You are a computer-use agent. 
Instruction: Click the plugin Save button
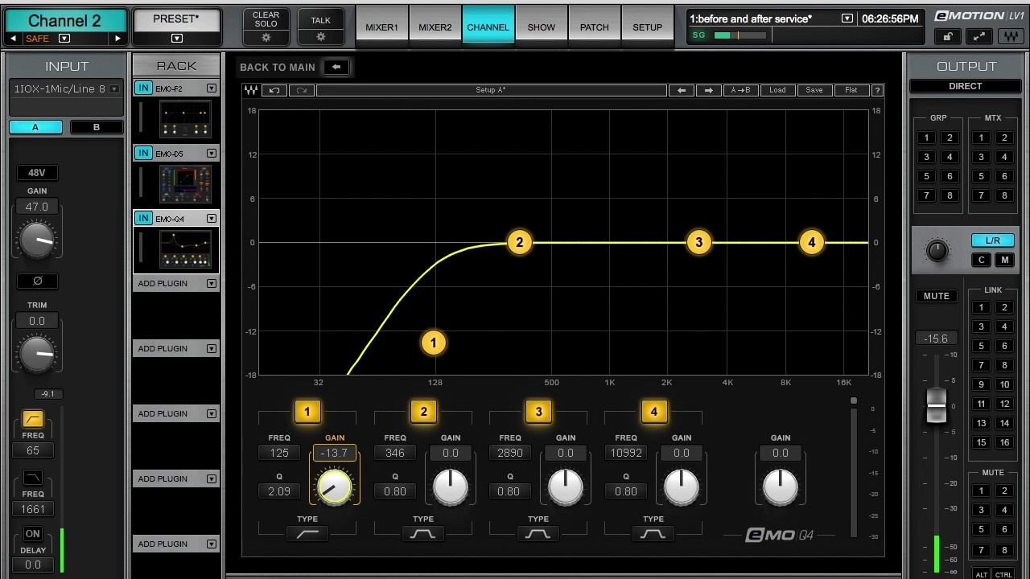point(814,90)
